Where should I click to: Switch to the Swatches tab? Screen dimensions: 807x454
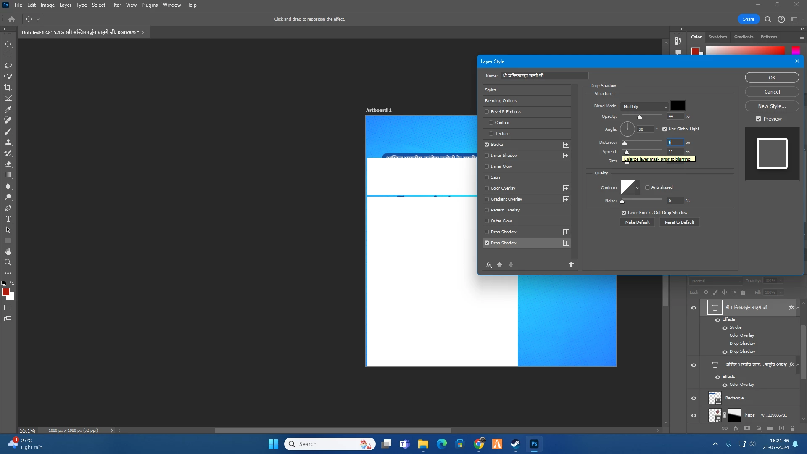717,37
